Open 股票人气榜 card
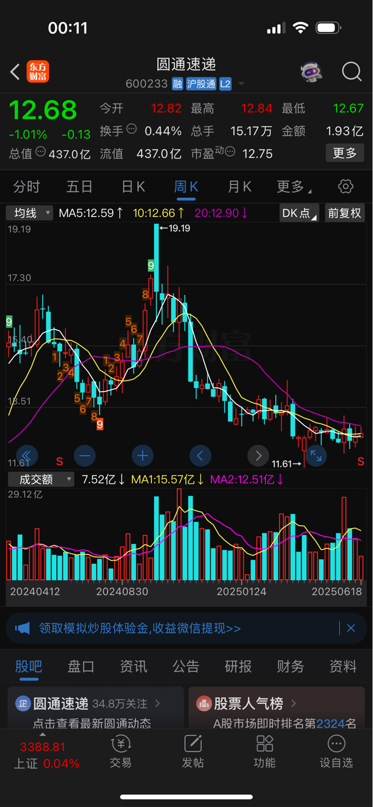Screen dimensions: 373x807 tap(276, 708)
